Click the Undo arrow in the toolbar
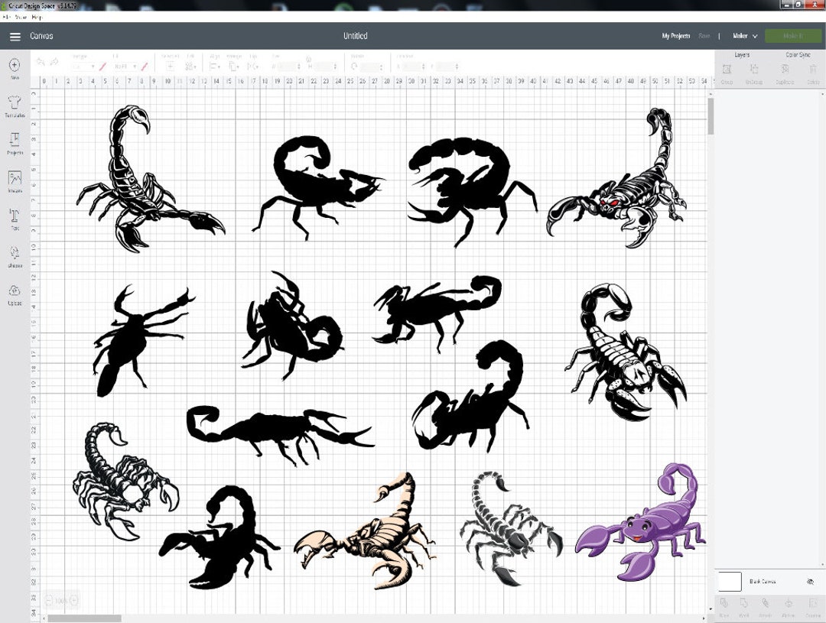826x623 pixels. click(42, 65)
